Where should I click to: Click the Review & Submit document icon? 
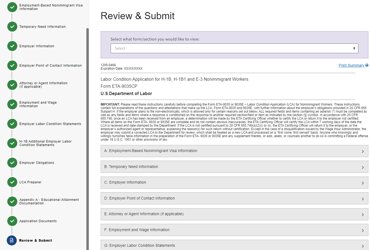[12, 240]
